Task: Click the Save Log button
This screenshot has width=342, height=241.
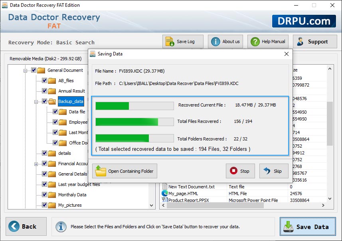Action: tap(183, 41)
